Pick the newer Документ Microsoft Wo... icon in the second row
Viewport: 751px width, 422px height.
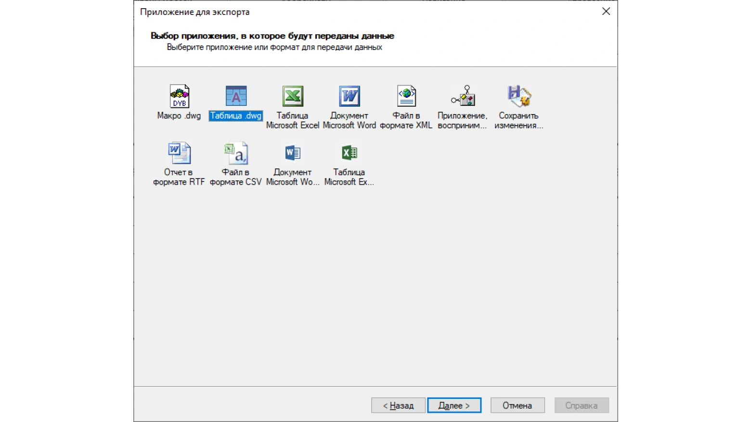pos(293,153)
